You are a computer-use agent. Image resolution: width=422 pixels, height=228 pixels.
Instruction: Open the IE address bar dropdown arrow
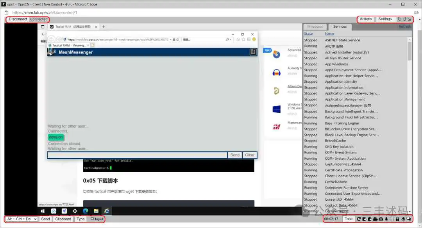coord(170,40)
